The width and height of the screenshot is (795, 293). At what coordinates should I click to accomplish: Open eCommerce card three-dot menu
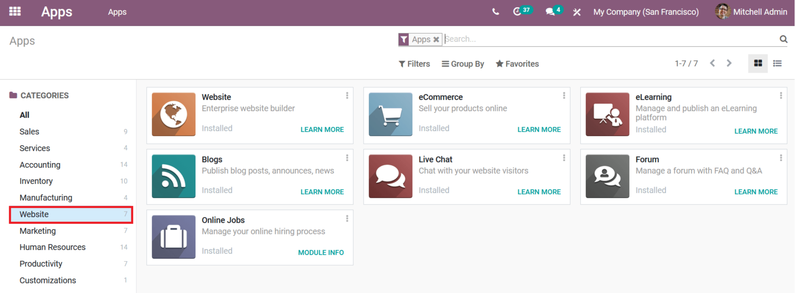coord(564,96)
